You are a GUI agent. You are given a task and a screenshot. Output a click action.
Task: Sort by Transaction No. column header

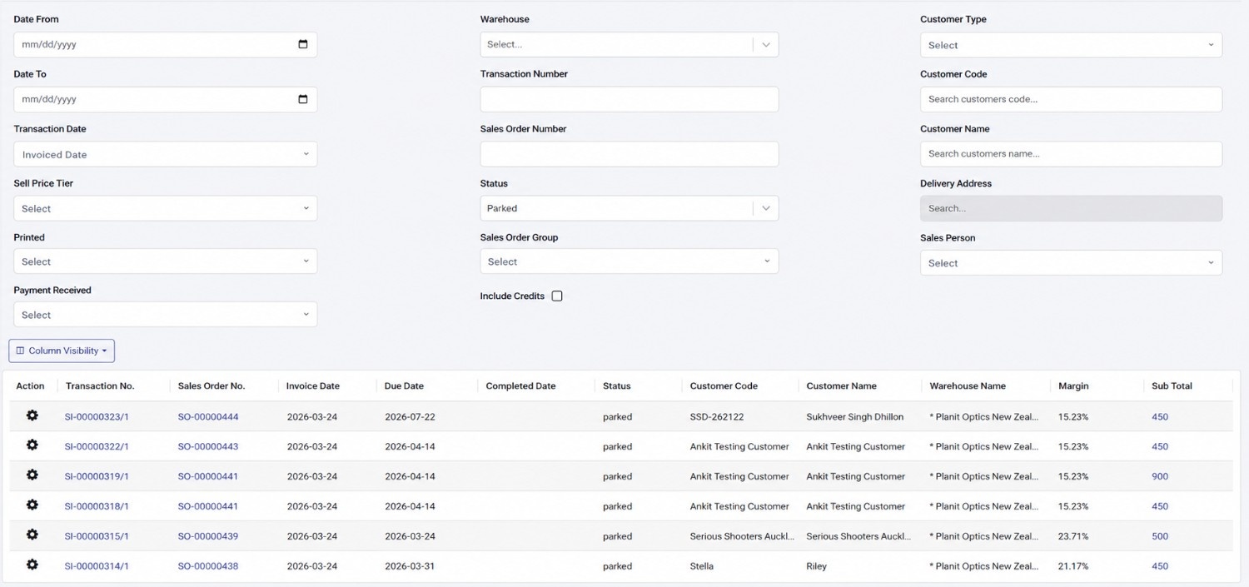(x=100, y=386)
